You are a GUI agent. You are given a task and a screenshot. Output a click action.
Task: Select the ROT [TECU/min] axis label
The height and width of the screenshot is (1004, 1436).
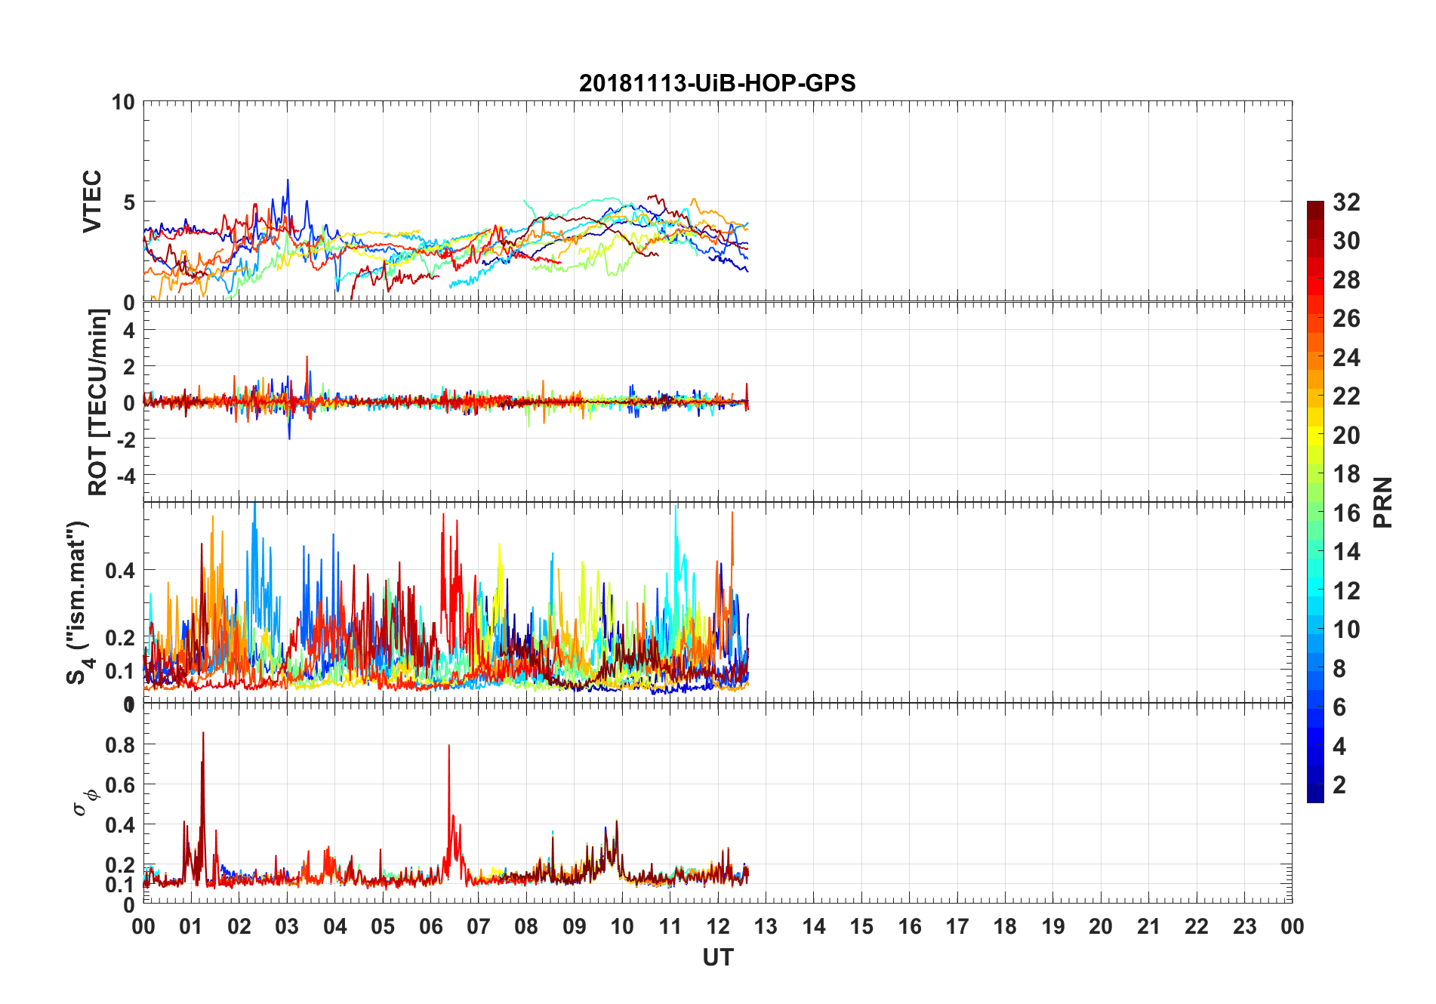click(97, 402)
